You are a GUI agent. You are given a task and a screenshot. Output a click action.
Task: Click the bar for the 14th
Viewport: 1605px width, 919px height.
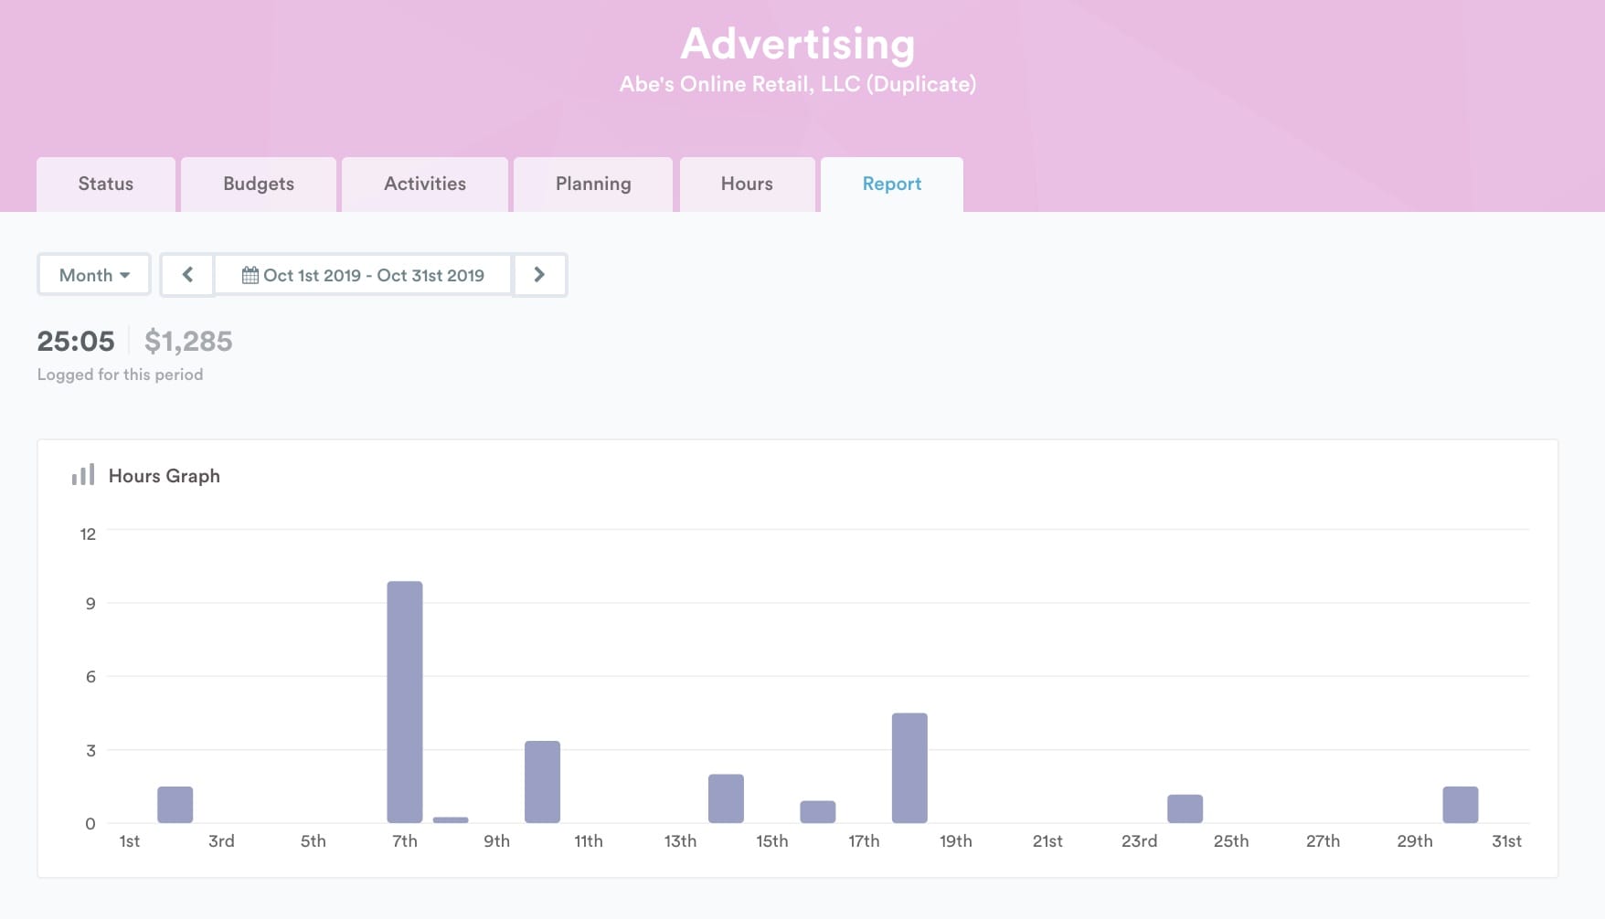coord(726,798)
